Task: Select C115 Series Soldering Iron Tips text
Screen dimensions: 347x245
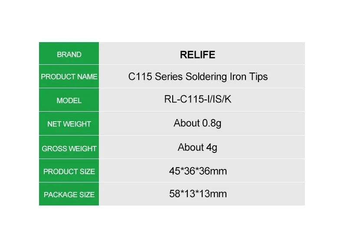Action: (198, 77)
